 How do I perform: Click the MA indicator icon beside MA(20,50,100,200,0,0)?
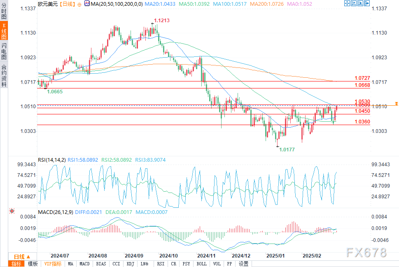tap(87, 4)
